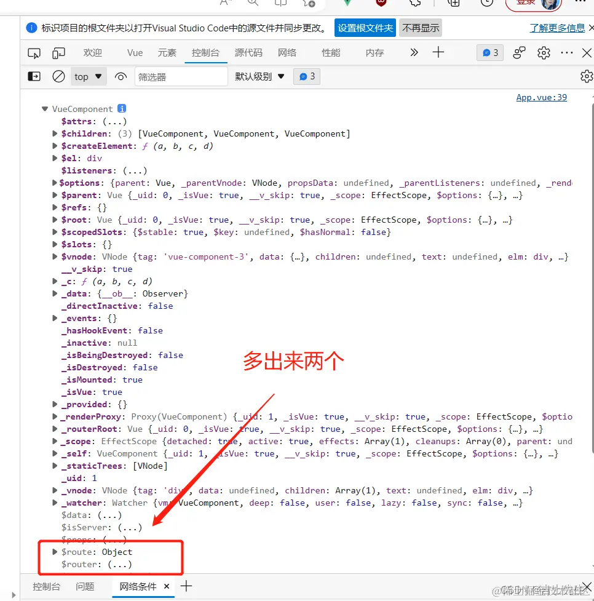Viewport: 594px width, 601px height.
Task: Expand the _scope EffectScope entry
Action: [x=54, y=441]
